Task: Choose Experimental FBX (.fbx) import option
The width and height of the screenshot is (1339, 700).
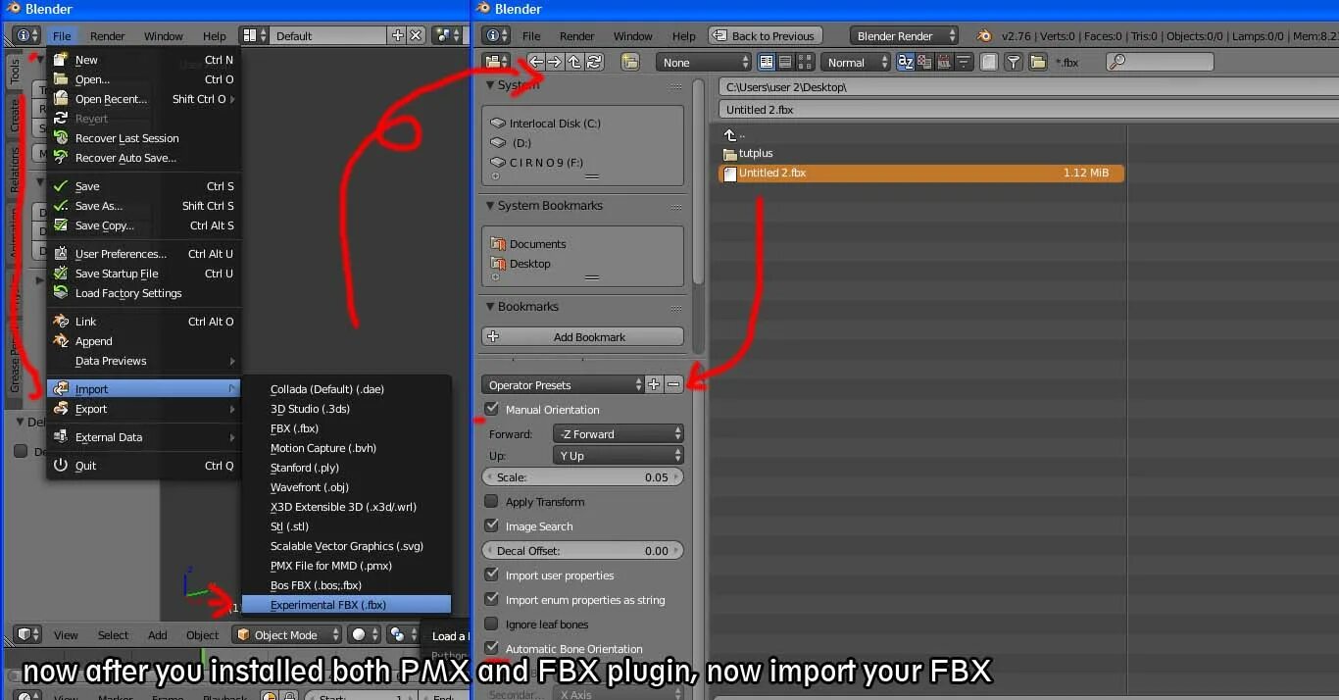Action: click(x=347, y=605)
